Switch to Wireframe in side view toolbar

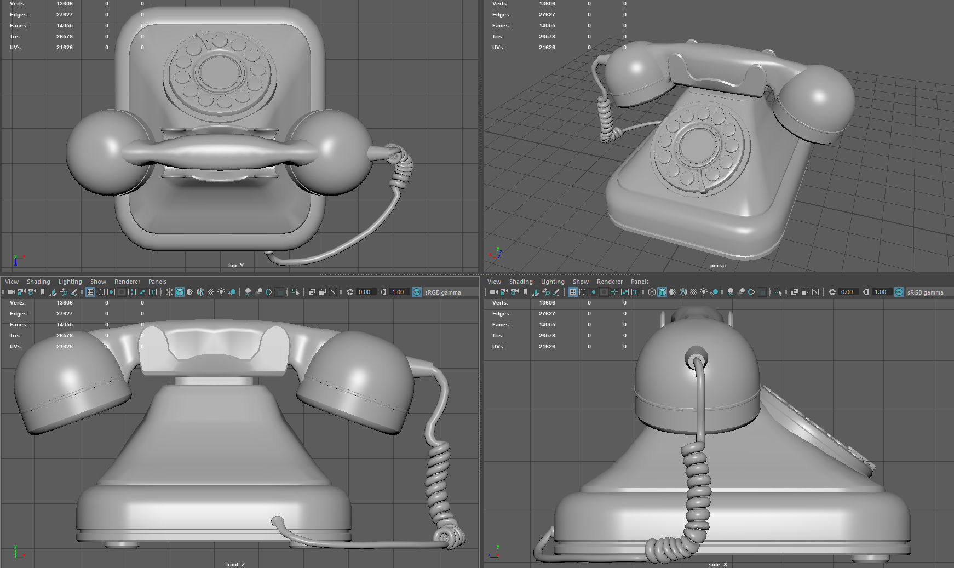tap(652, 292)
